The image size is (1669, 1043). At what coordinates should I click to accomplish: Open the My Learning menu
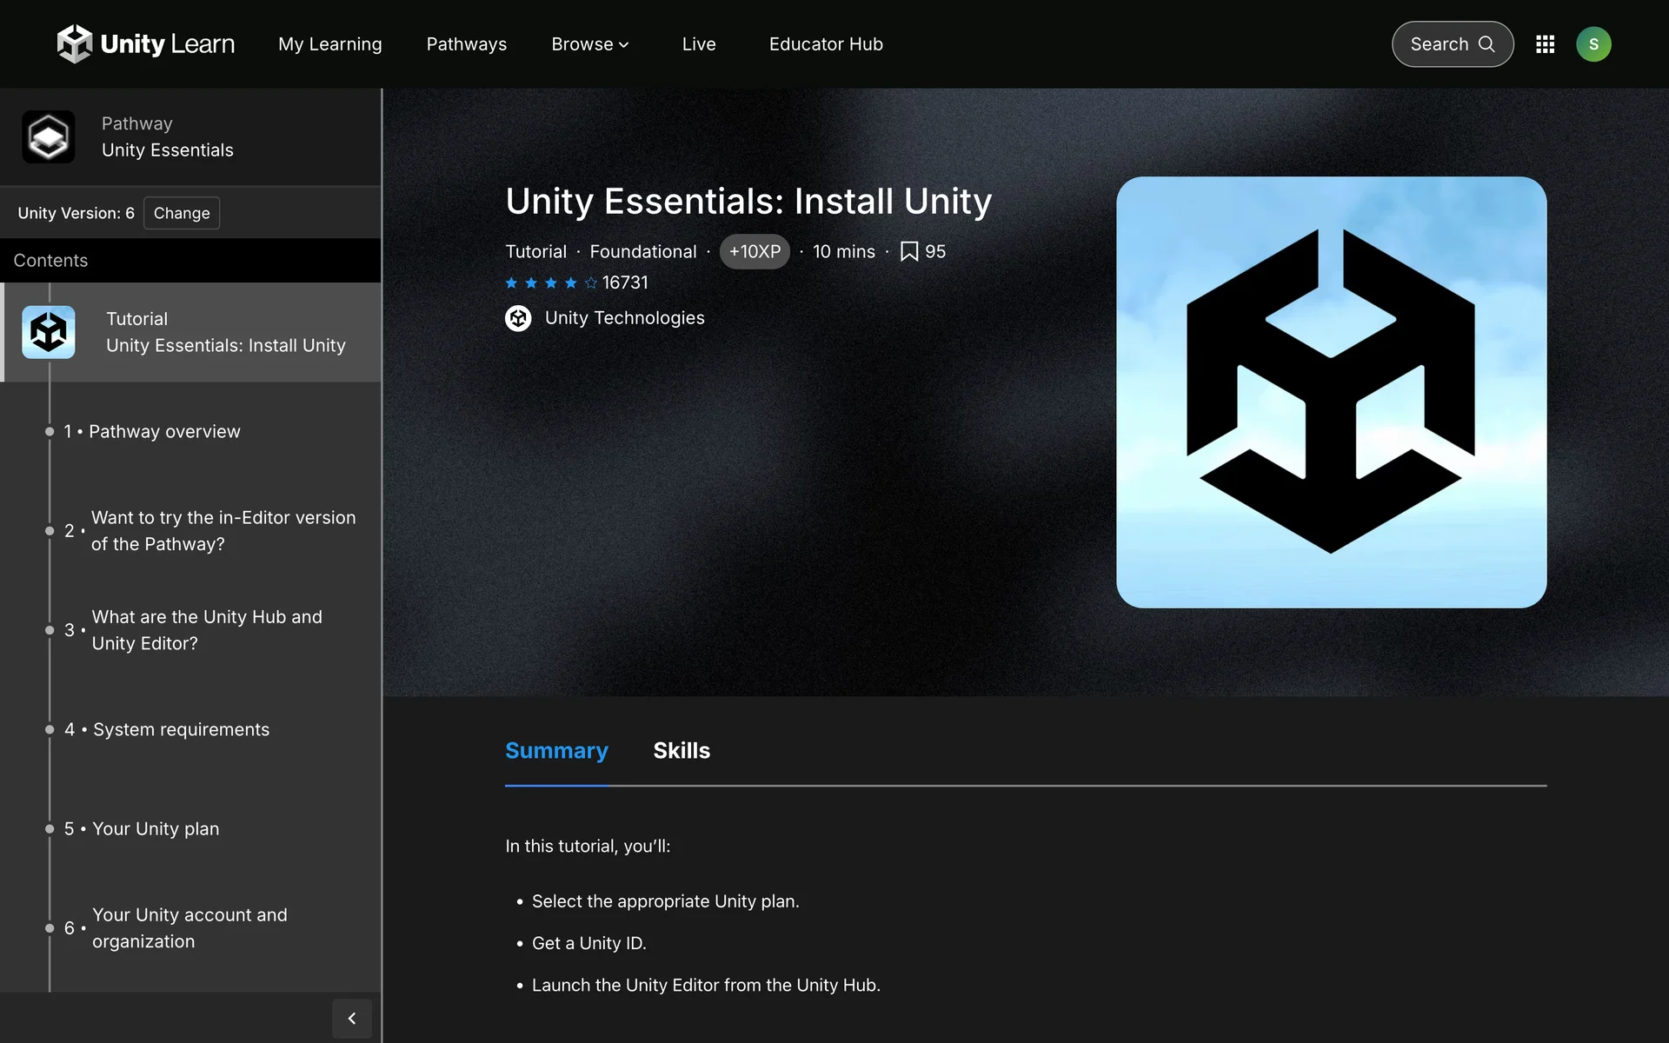click(x=329, y=44)
